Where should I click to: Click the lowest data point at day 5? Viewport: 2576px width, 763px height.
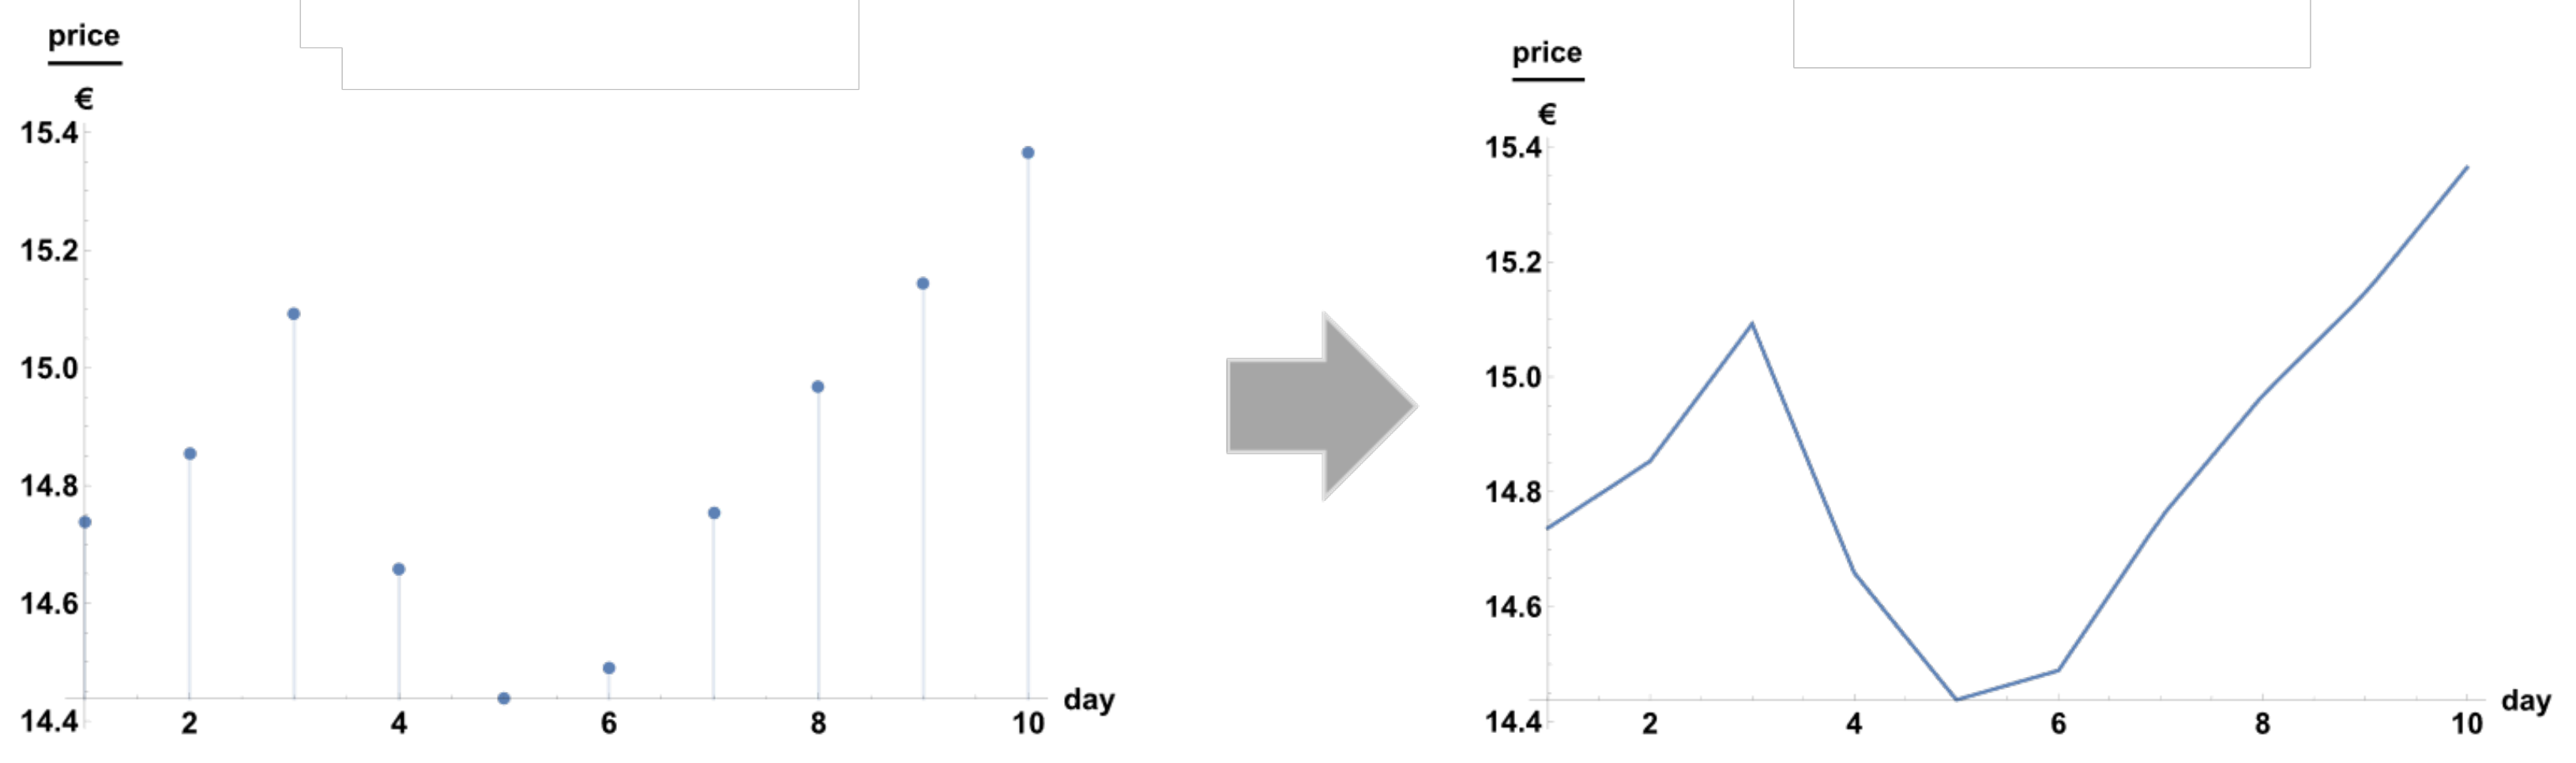point(504,698)
